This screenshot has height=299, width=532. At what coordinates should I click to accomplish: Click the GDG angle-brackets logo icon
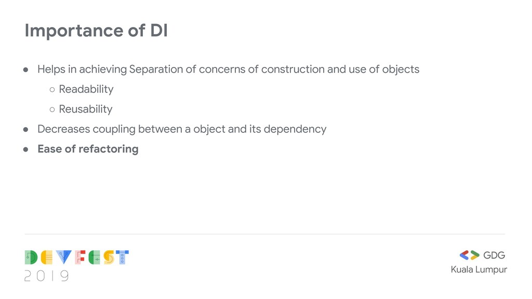point(469,255)
